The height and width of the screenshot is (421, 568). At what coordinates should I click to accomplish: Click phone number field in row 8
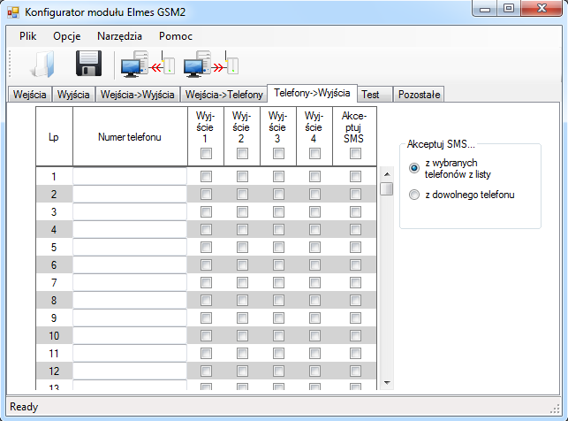tap(130, 301)
